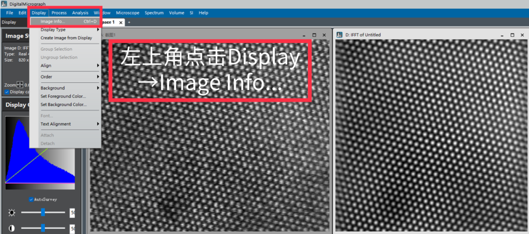Click the brightness sun icon
Image resolution: width=529 pixels, height=234 pixels.
coord(12,212)
